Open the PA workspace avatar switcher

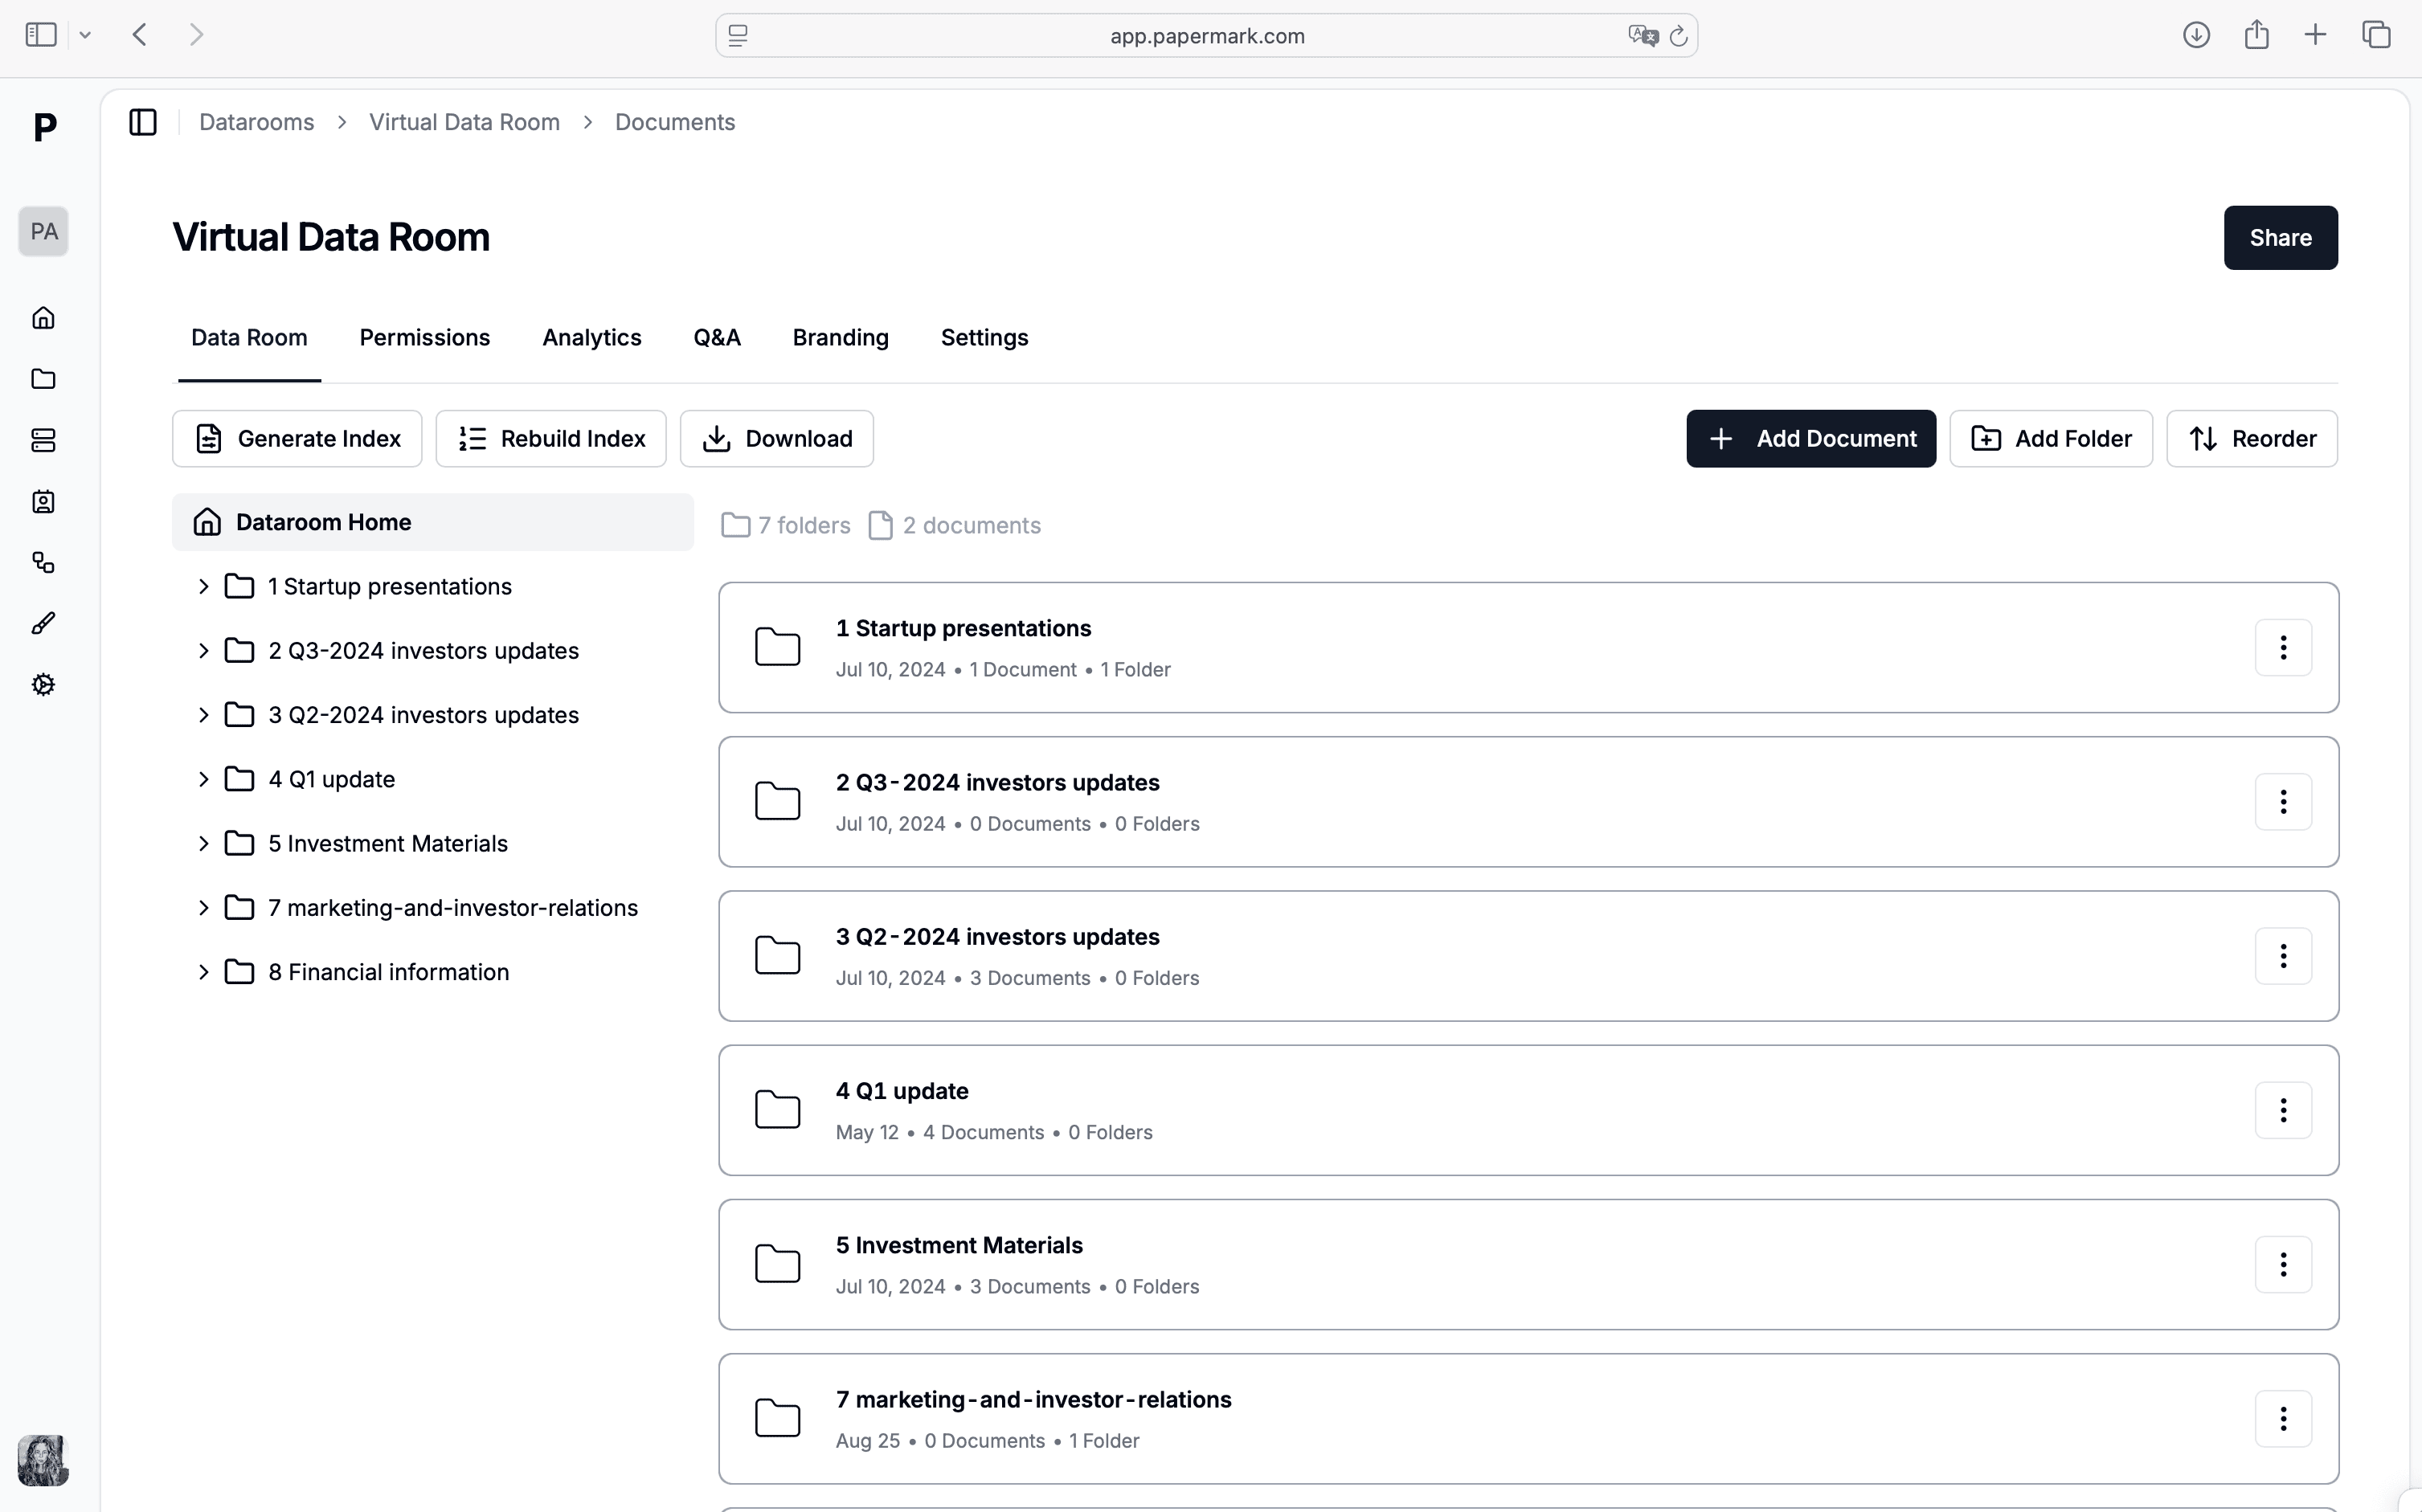click(43, 231)
